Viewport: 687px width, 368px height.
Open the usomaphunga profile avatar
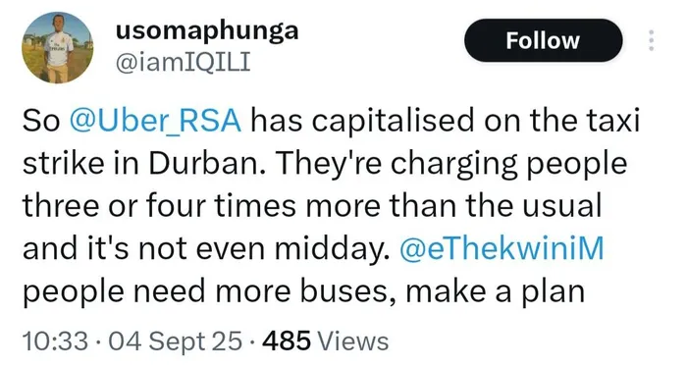click(57, 47)
